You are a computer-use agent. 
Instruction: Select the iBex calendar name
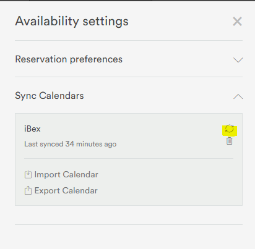[x=32, y=129]
